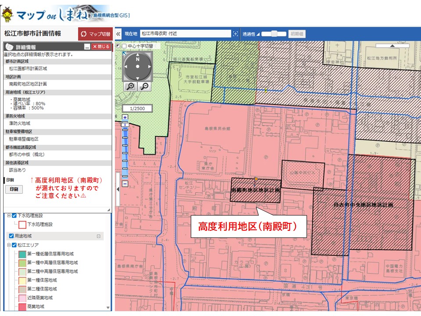
Task: Click the left-pointing panel collapse arrow on map edge
Action: tap(118, 189)
